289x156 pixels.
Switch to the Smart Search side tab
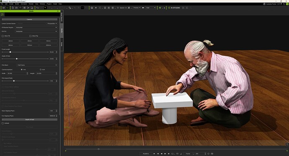[x=62, y=17]
